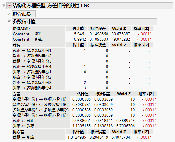Screen dimensions: 175x142
Task: Click the Wald Z value 6.7096706
Action: point(125,126)
